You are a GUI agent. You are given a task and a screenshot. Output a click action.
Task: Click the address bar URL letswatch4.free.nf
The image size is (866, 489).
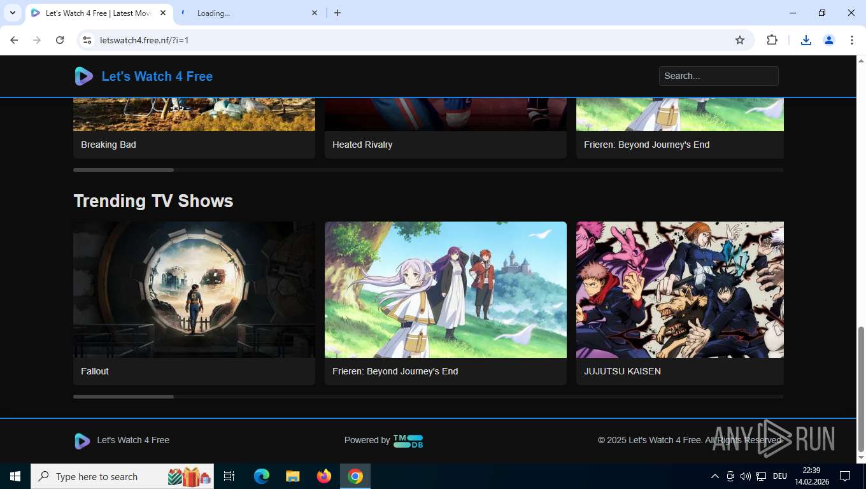(x=145, y=40)
